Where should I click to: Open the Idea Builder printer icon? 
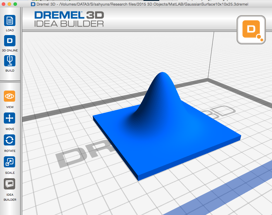[10, 184]
